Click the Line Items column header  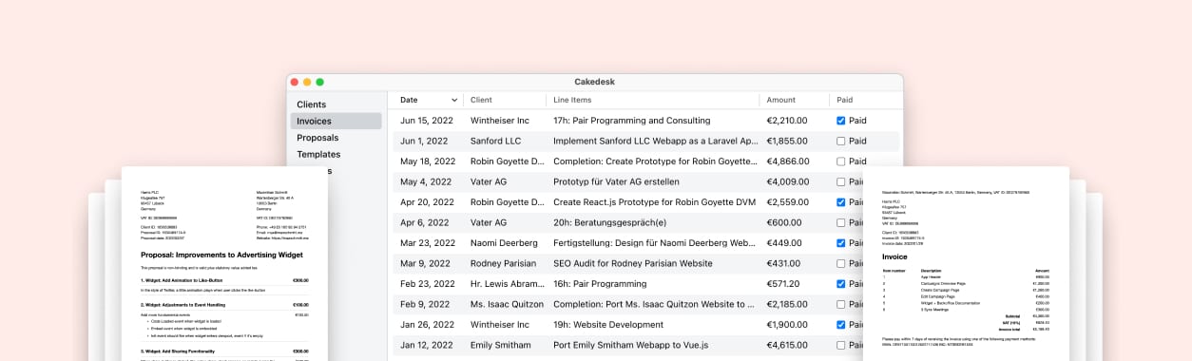point(572,100)
